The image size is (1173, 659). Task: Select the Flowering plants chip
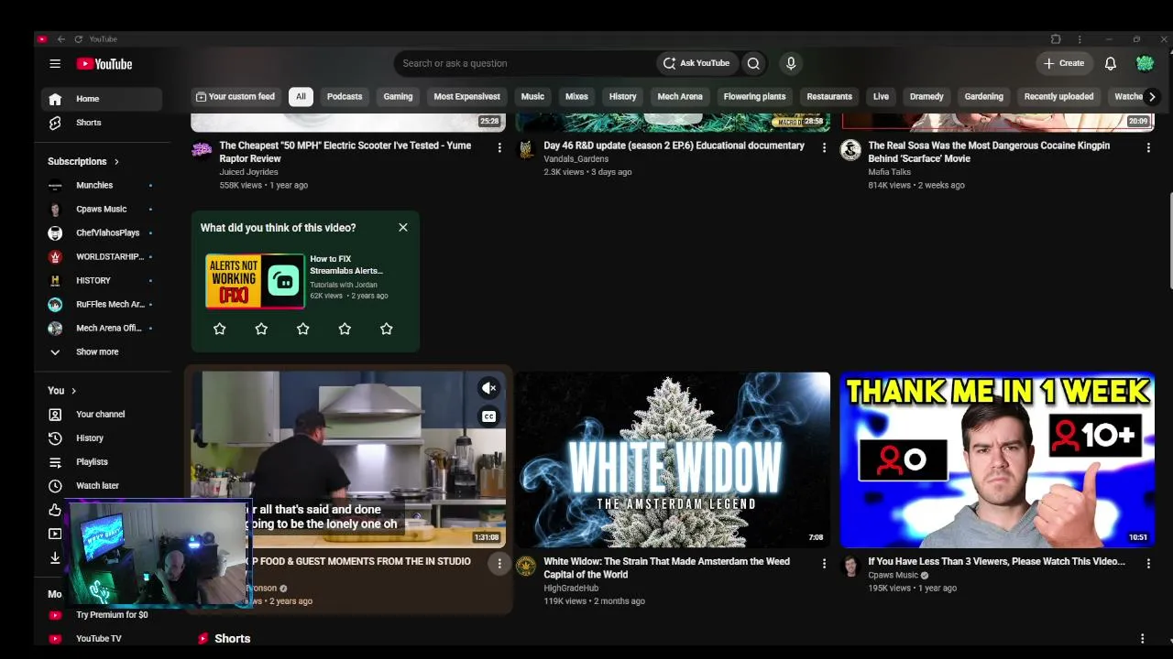click(755, 96)
